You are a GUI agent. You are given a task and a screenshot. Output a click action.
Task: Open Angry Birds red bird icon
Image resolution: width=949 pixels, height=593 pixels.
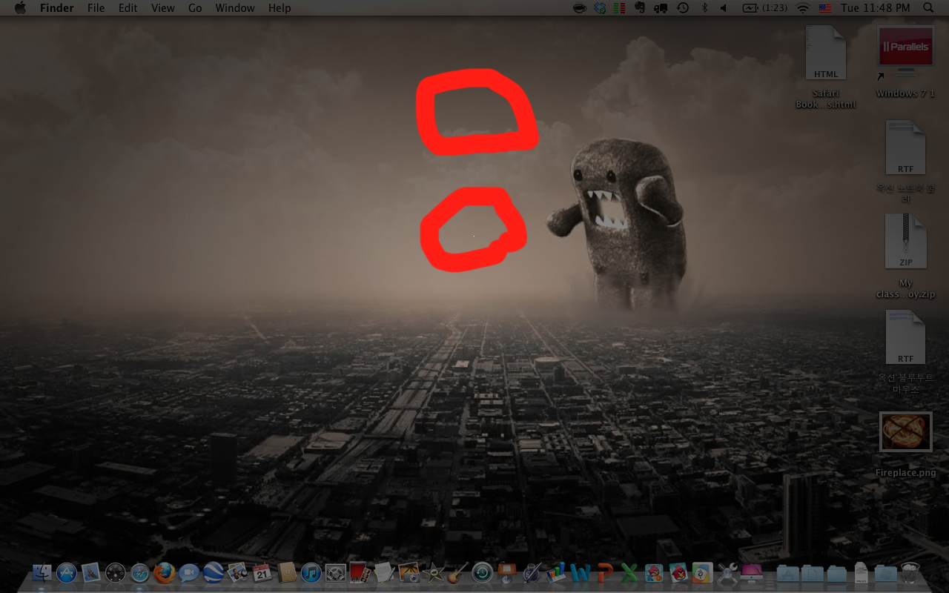[678, 573]
